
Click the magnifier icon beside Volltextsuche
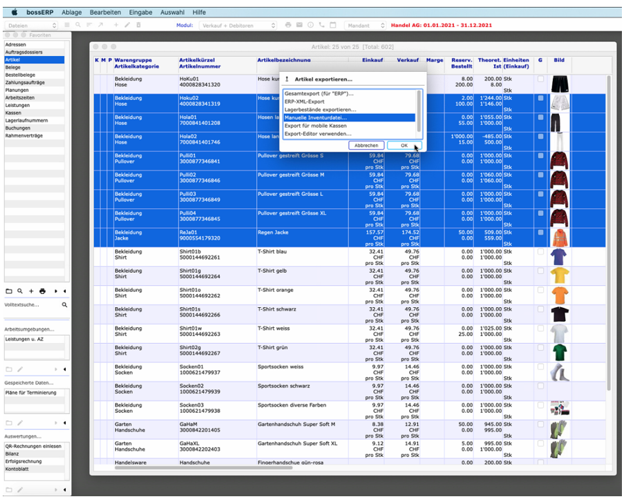pyautogui.click(x=64, y=304)
